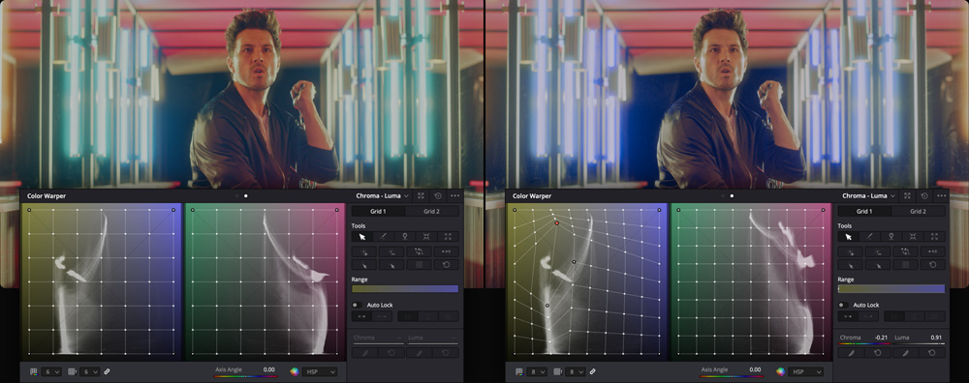Select the pin tool in the warped 8x8 Color Warper
The width and height of the screenshot is (969, 383).
tap(891, 236)
